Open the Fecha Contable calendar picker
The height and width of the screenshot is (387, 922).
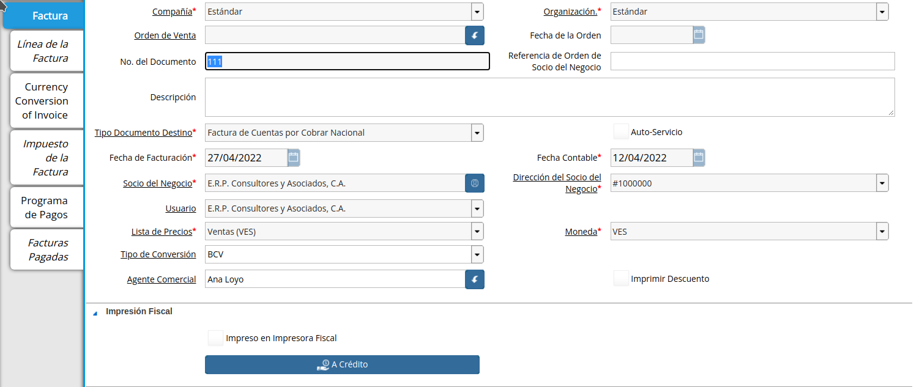coord(699,158)
